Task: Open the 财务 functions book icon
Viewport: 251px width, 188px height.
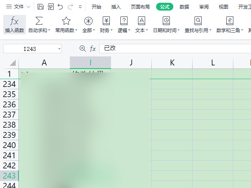Action: 106,21
